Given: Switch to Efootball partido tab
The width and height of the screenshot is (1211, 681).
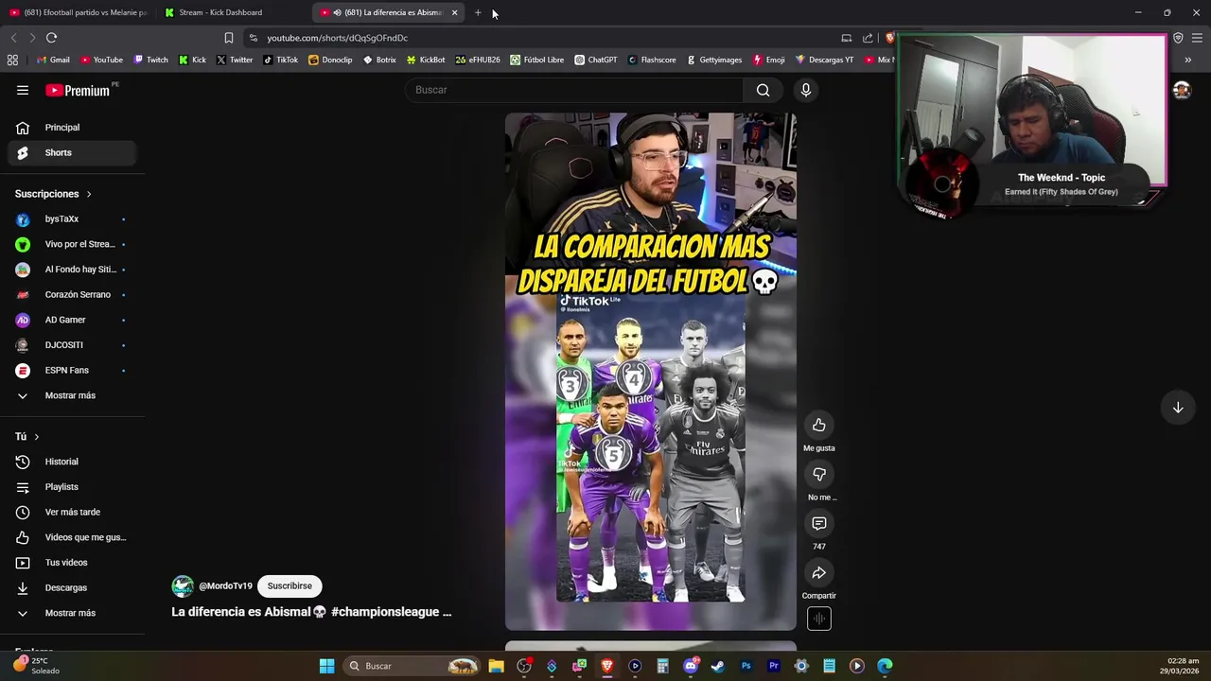Looking at the screenshot, I should pos(79,12).
